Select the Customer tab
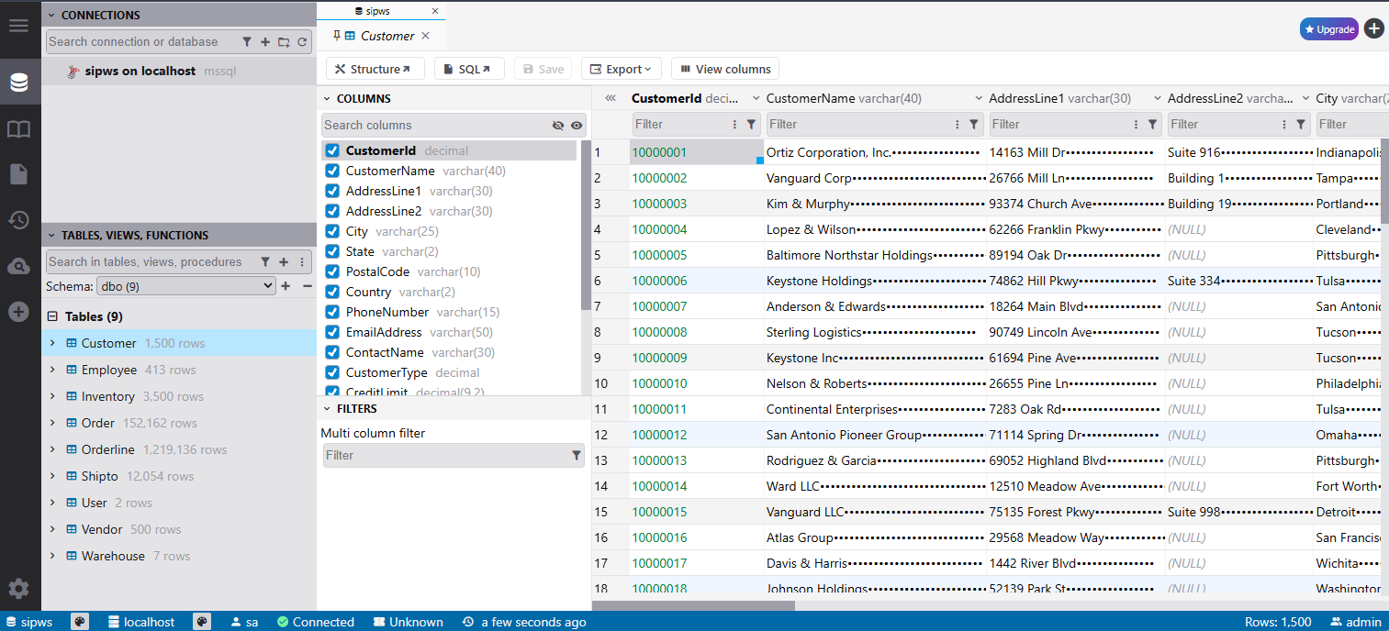1389x631 pixels. [379, 36]
